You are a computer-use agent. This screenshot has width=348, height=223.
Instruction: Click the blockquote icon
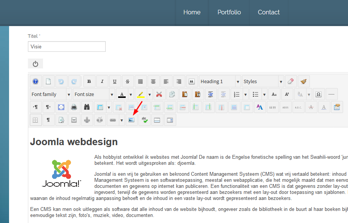coord(192,81)
